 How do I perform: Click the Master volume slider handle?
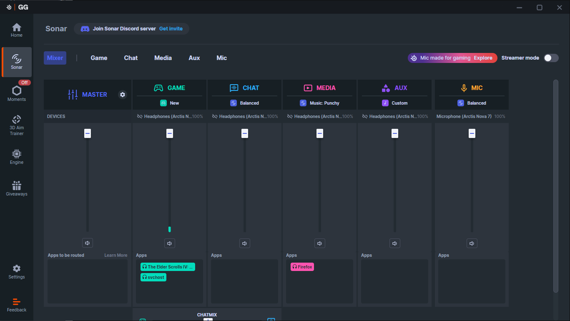pyautogui.click(x=88, y=133)
